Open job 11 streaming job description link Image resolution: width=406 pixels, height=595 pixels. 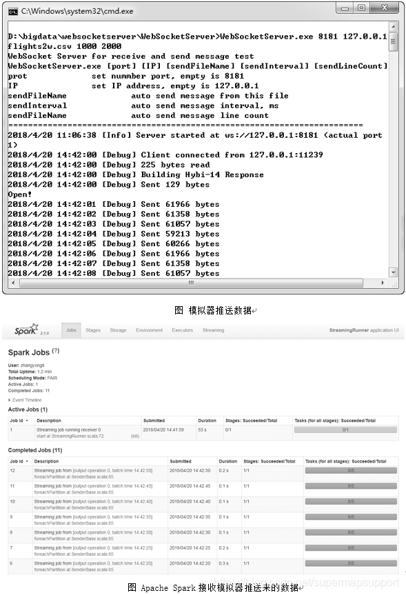coord(93,486)
